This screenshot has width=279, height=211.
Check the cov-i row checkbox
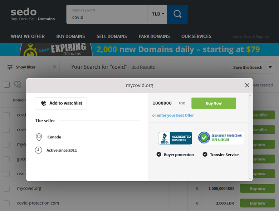pos(7,130)
